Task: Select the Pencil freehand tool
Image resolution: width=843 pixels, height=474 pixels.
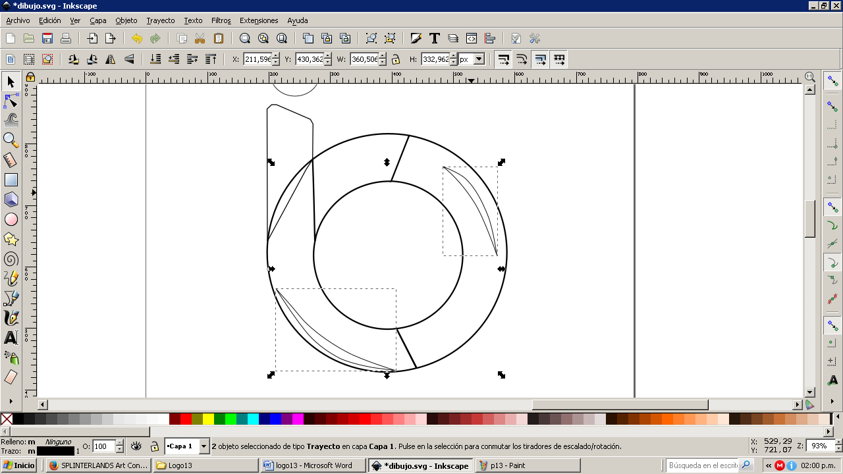Action: [x=11, y=278]
